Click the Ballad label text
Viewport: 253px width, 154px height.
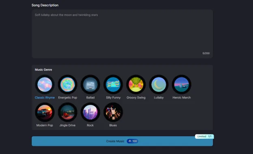pos(90,98)
